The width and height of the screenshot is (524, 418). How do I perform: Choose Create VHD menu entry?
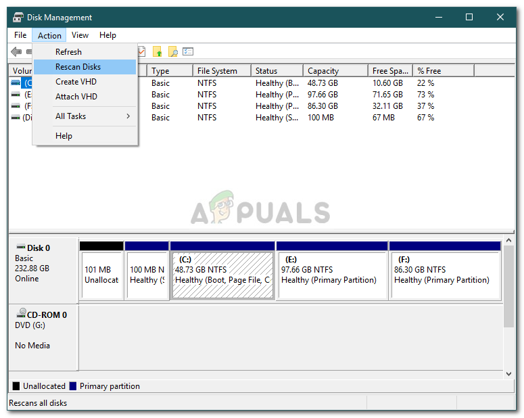[x=85, y=82]
